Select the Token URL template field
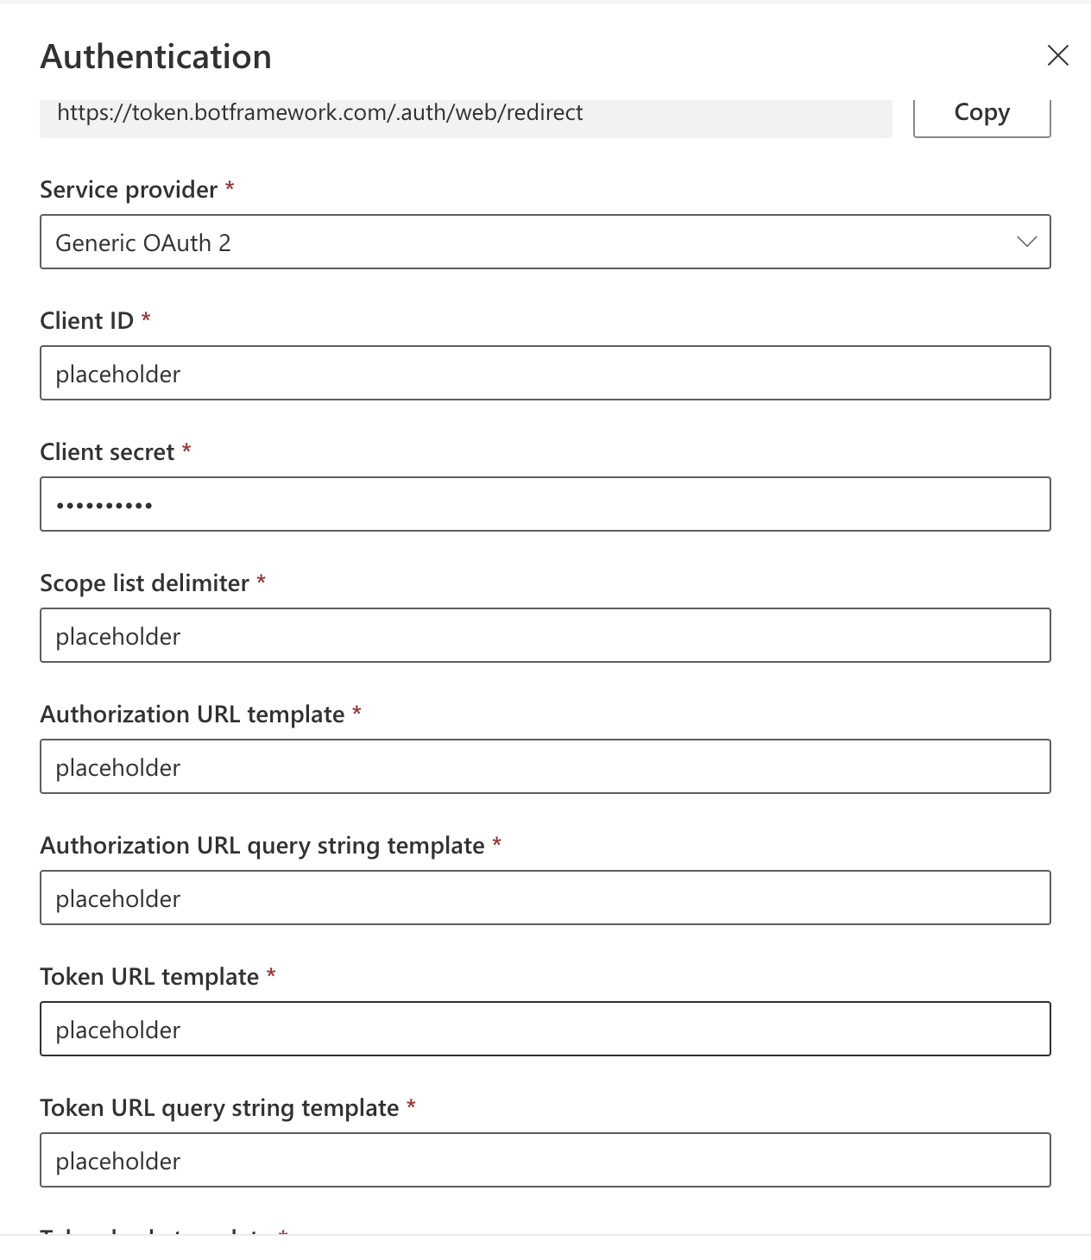Image resolution: width=1091 pixels, height=1260 pixels. 545,1029
